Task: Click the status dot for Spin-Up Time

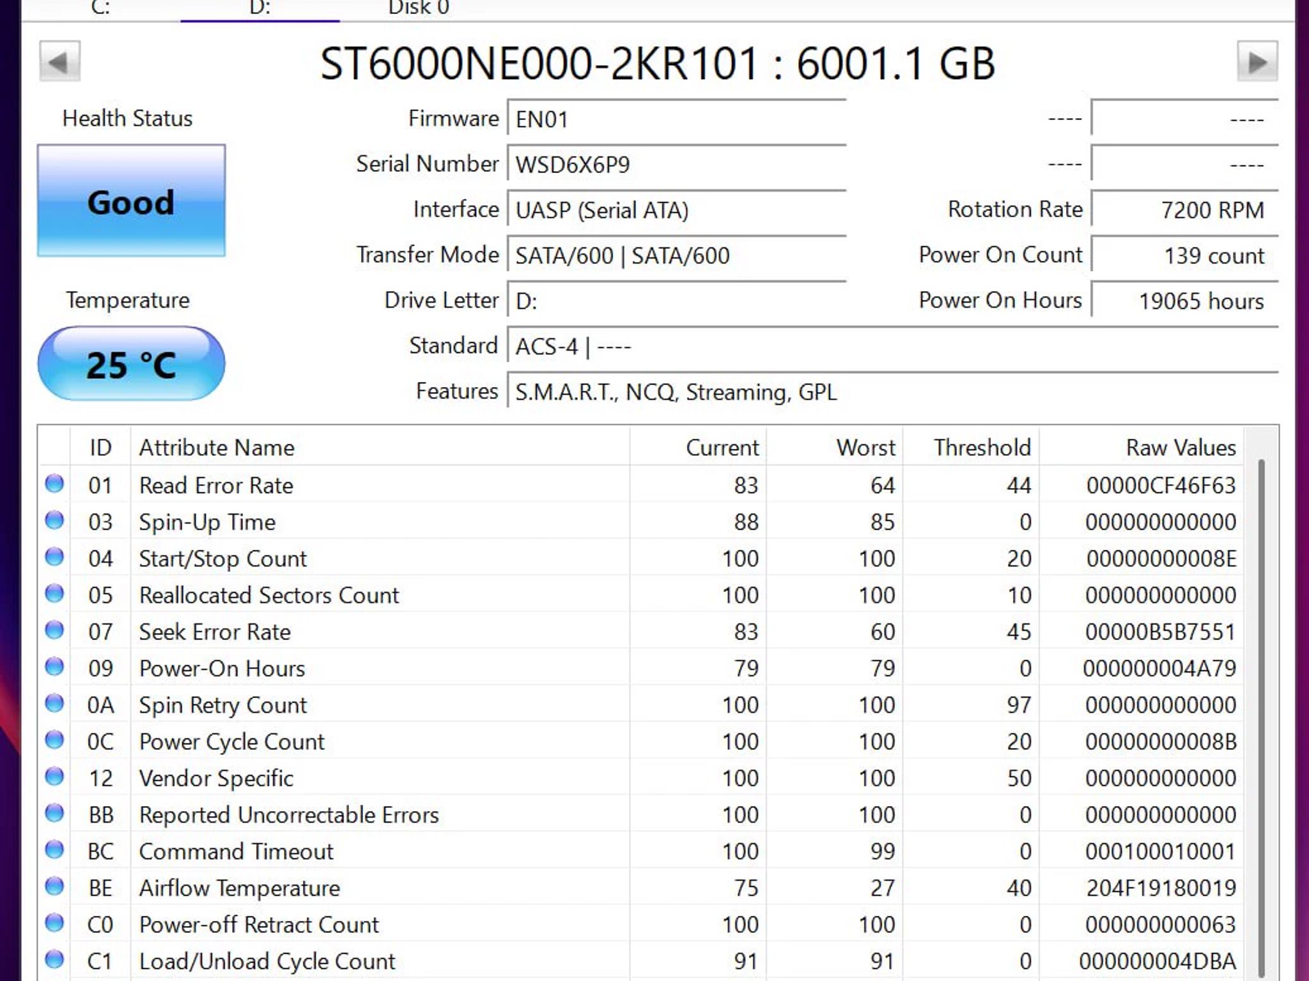Action: point(54,520)
